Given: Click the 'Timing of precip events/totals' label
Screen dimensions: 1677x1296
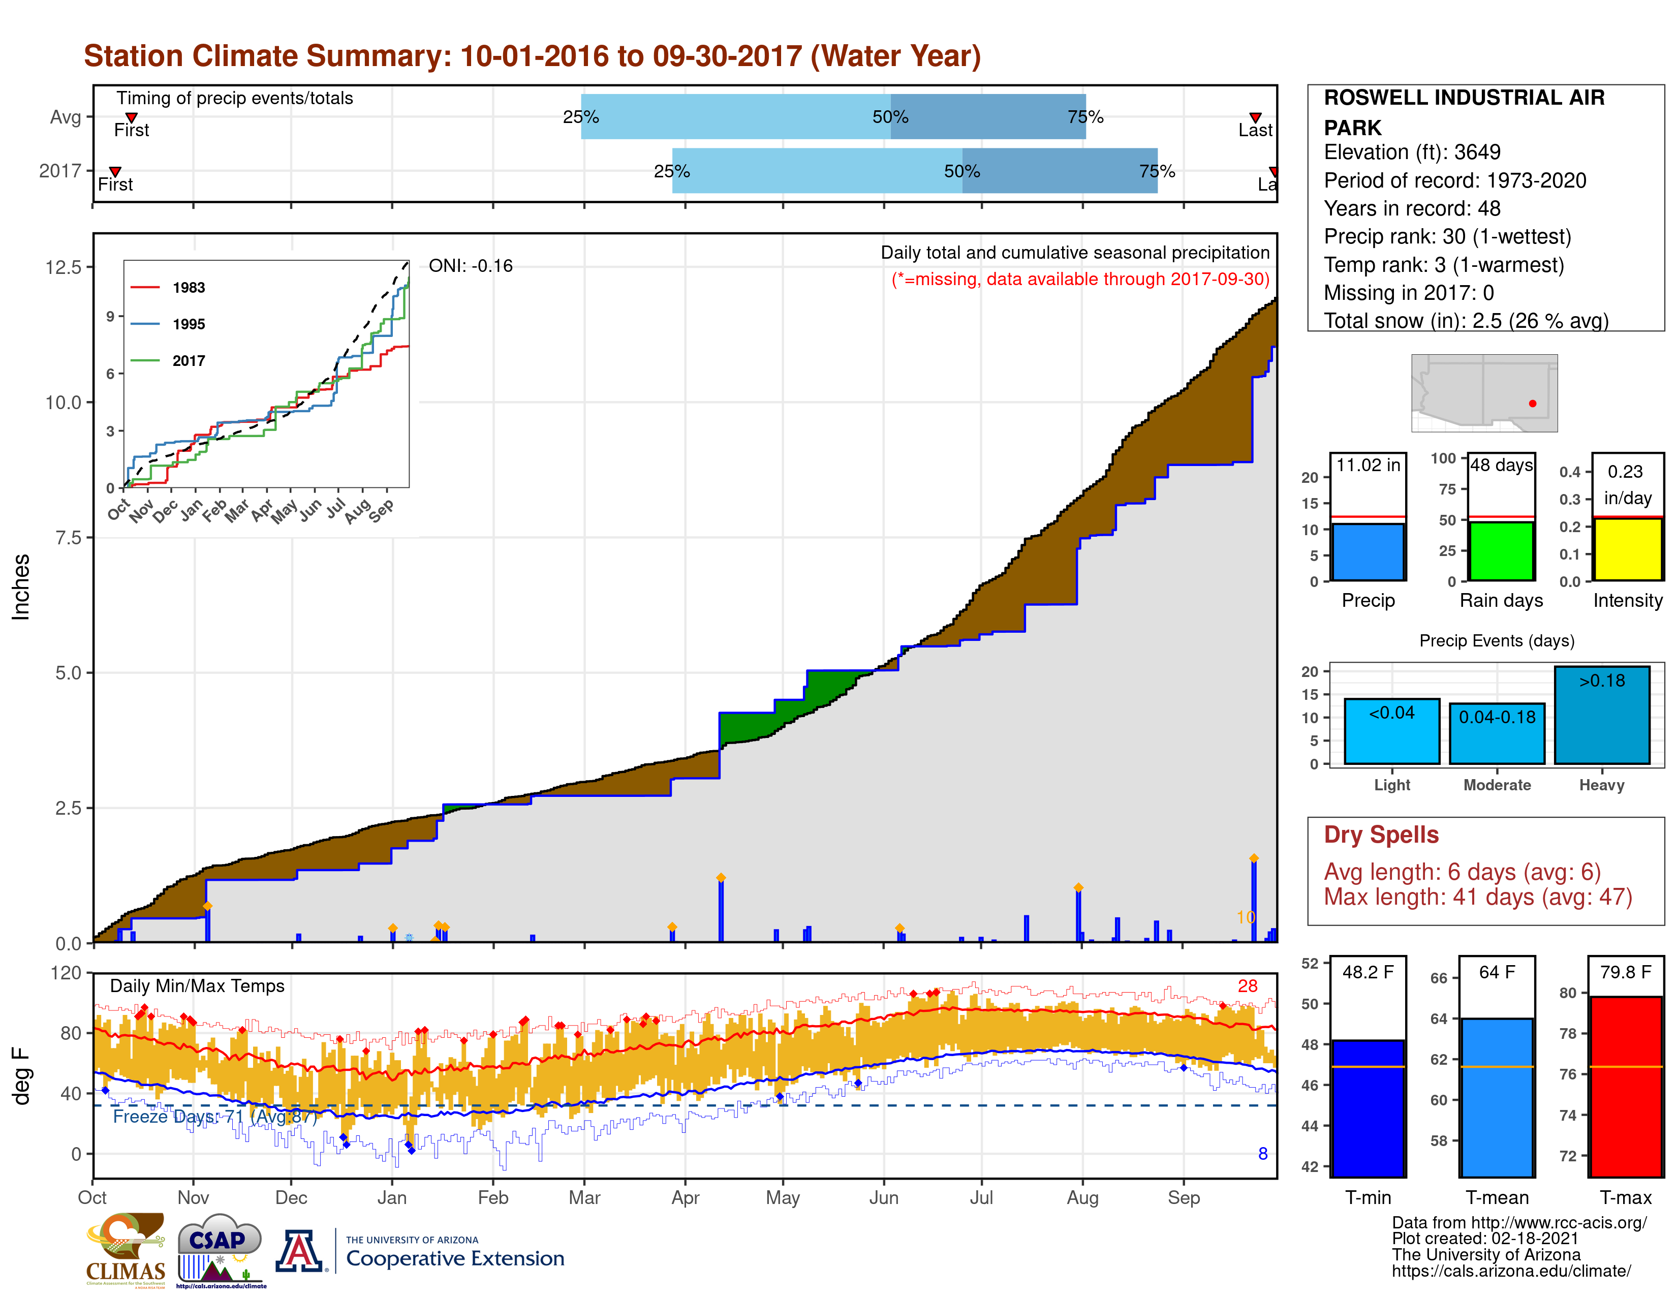Looking at the screenshot, I should click(235, 98).
